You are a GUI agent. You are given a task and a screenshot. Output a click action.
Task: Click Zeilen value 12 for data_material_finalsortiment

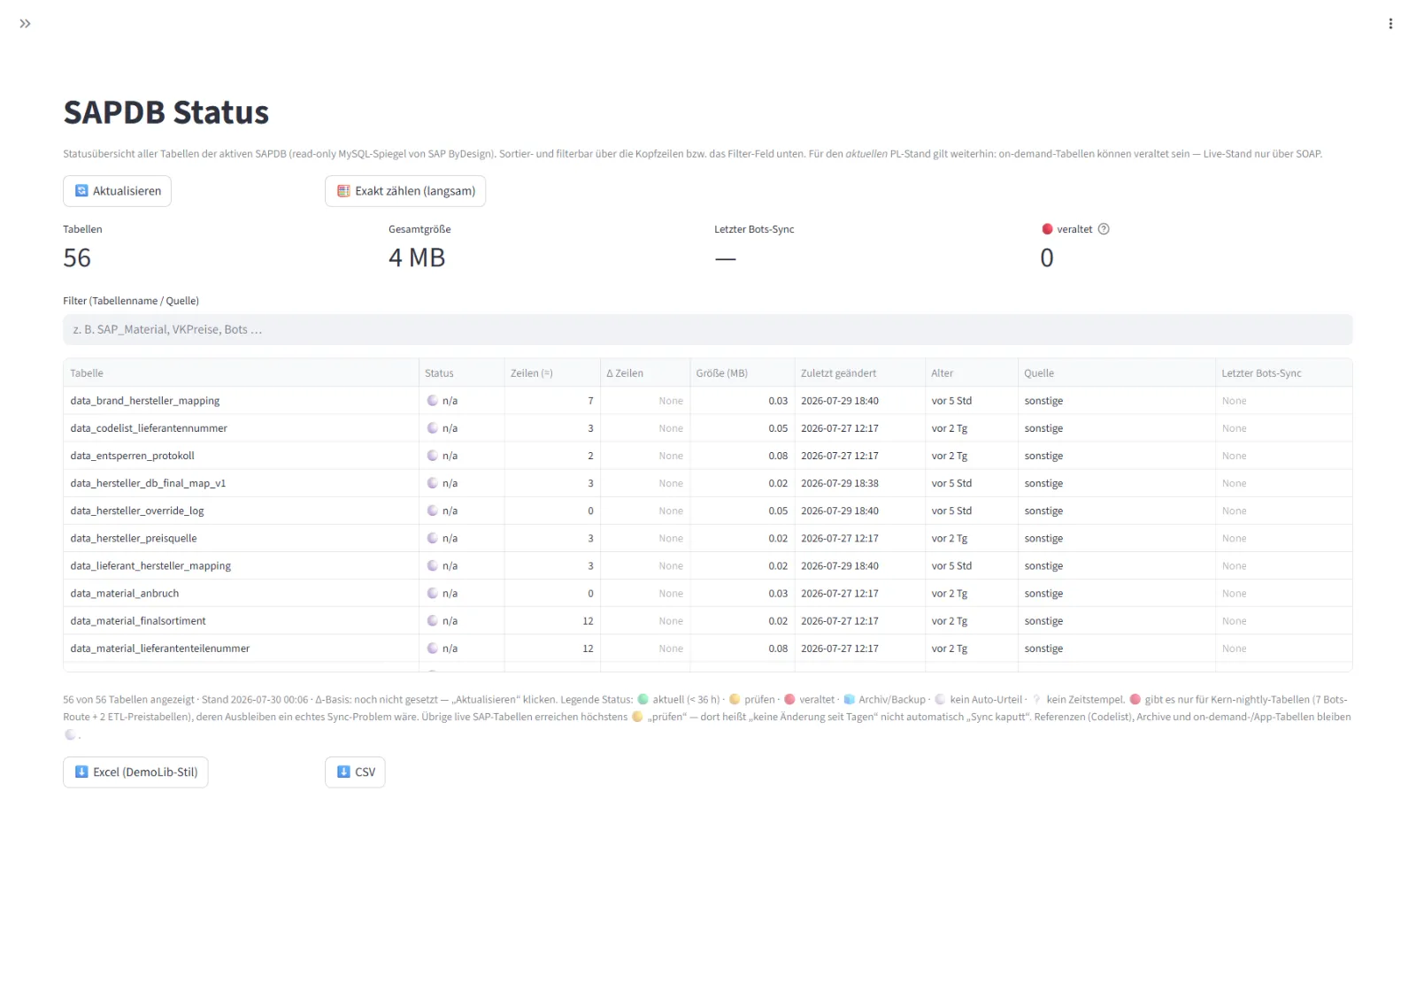click(x=552, y=620)
